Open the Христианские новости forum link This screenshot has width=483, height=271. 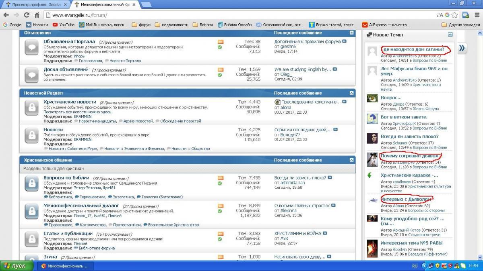click(x=70, y=102)
